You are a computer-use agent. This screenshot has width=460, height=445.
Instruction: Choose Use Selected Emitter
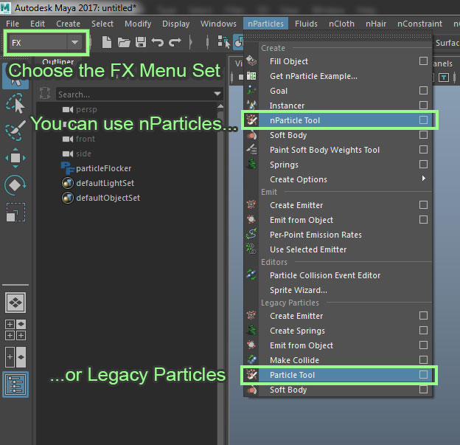click(x=308, y=249)
